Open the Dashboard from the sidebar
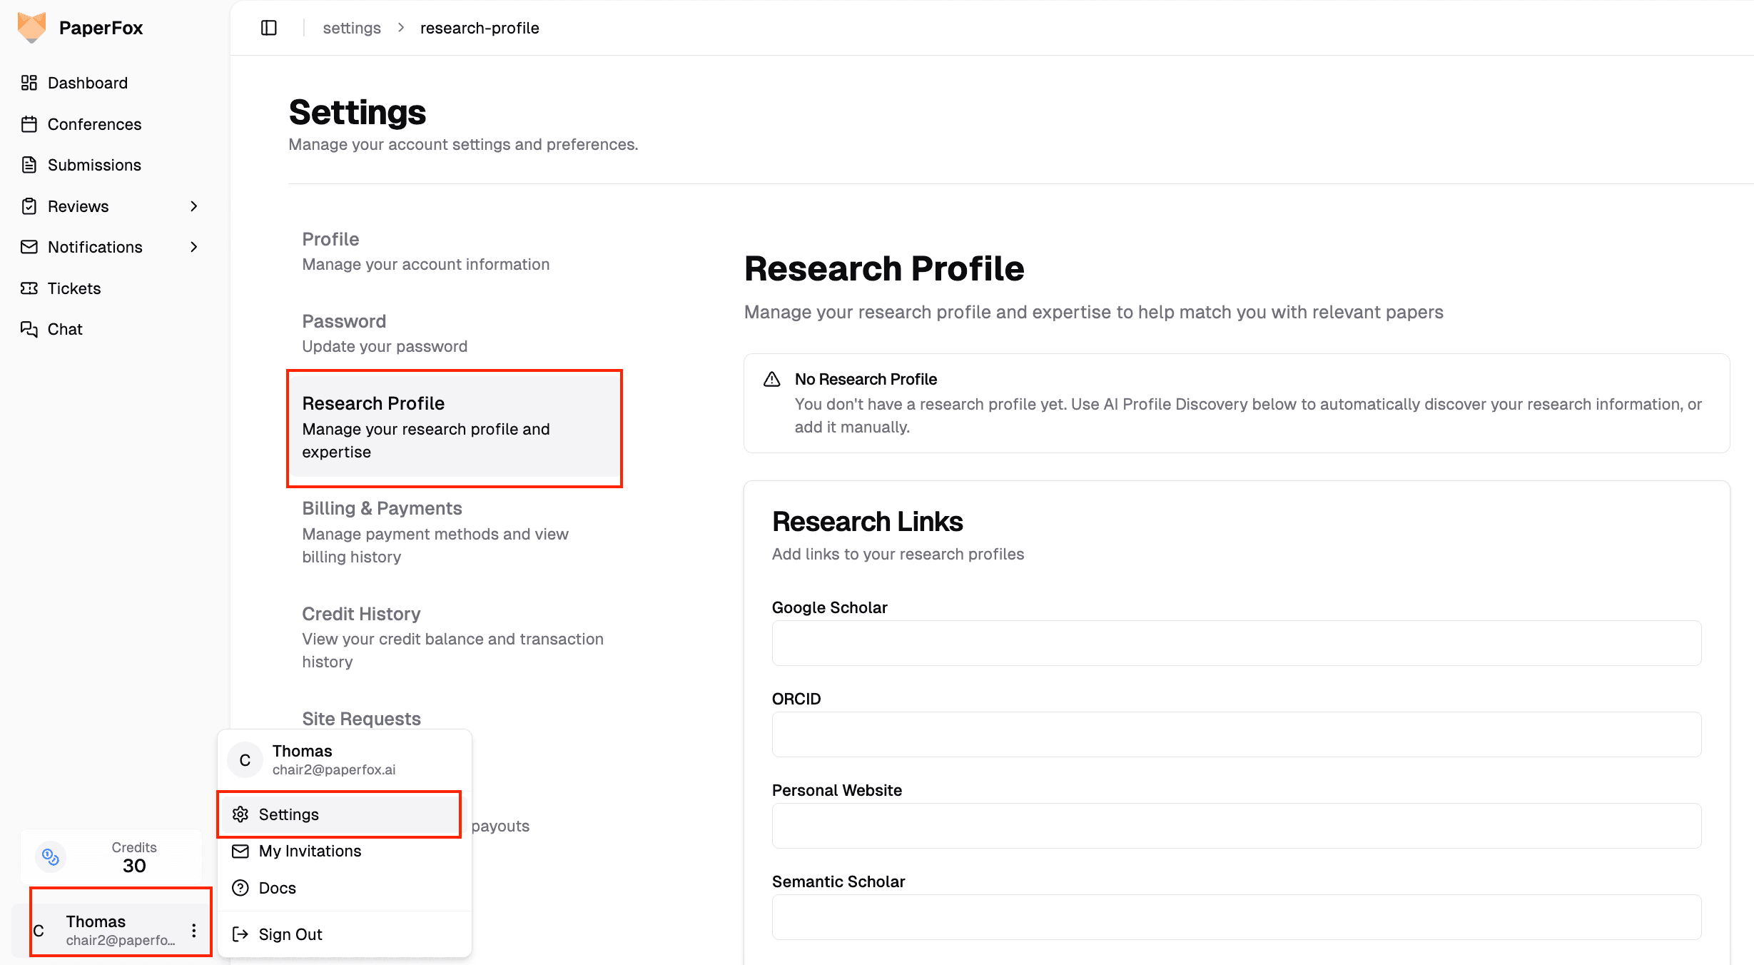1754x965 pixels. click(88, 83)
